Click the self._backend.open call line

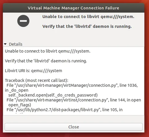[53, 95]
